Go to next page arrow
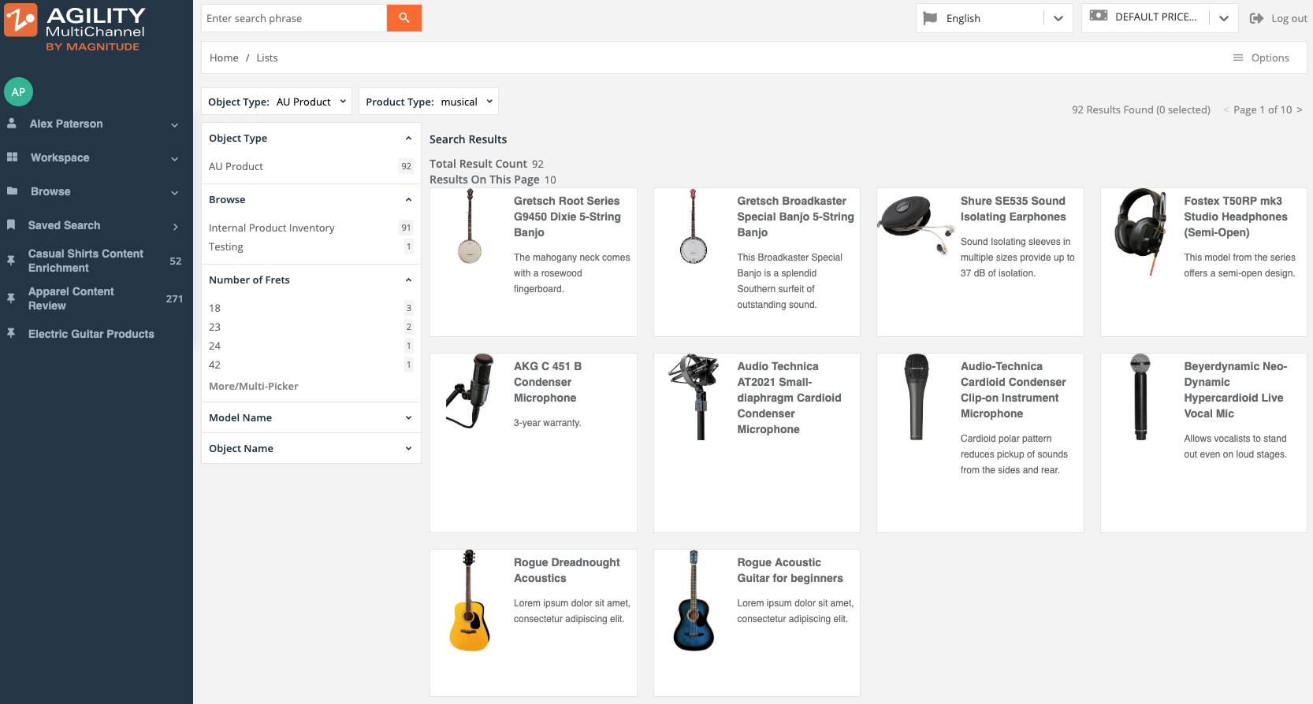This screenshot has width=1313, height=704. point(1300,109)
